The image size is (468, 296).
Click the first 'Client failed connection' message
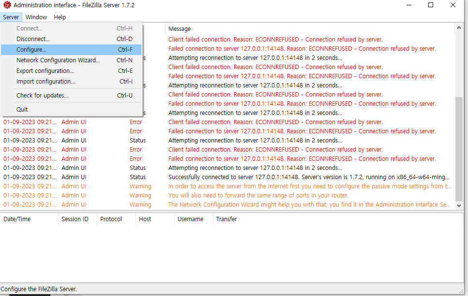click(275, 40)
